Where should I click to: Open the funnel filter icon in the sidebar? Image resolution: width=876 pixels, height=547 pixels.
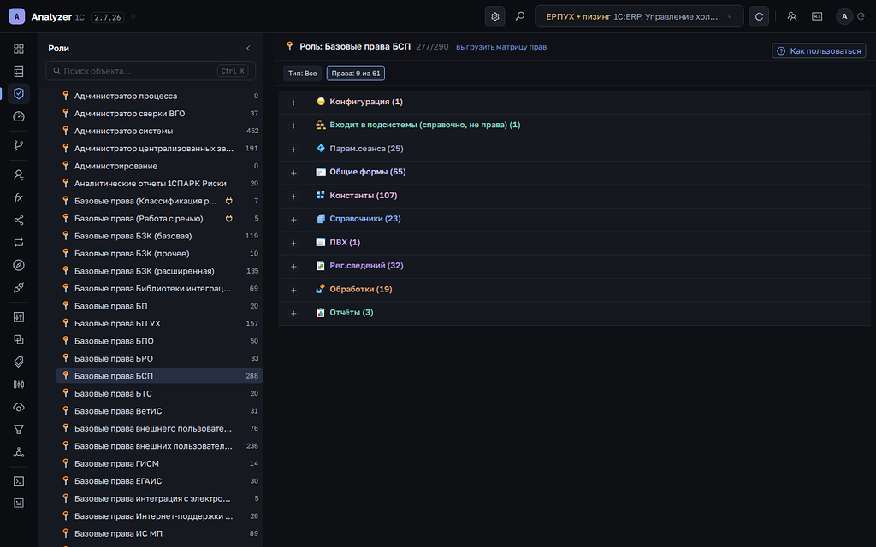(x=19, y=429)
